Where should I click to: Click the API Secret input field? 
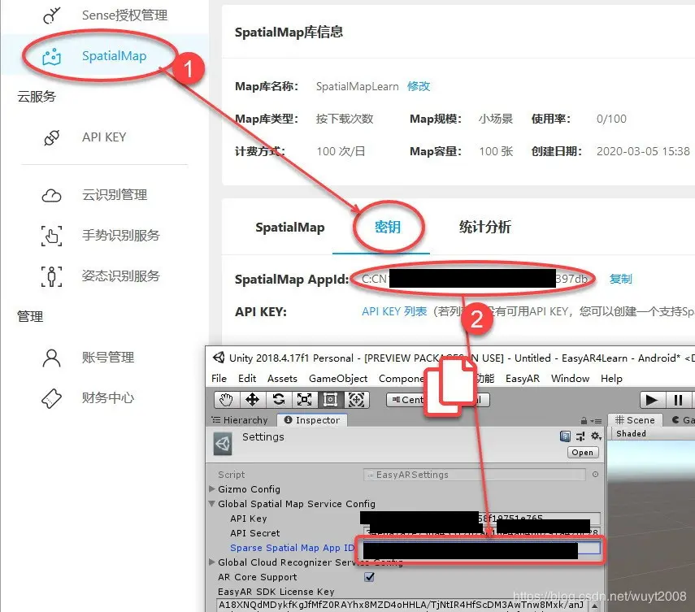point(482,532)
